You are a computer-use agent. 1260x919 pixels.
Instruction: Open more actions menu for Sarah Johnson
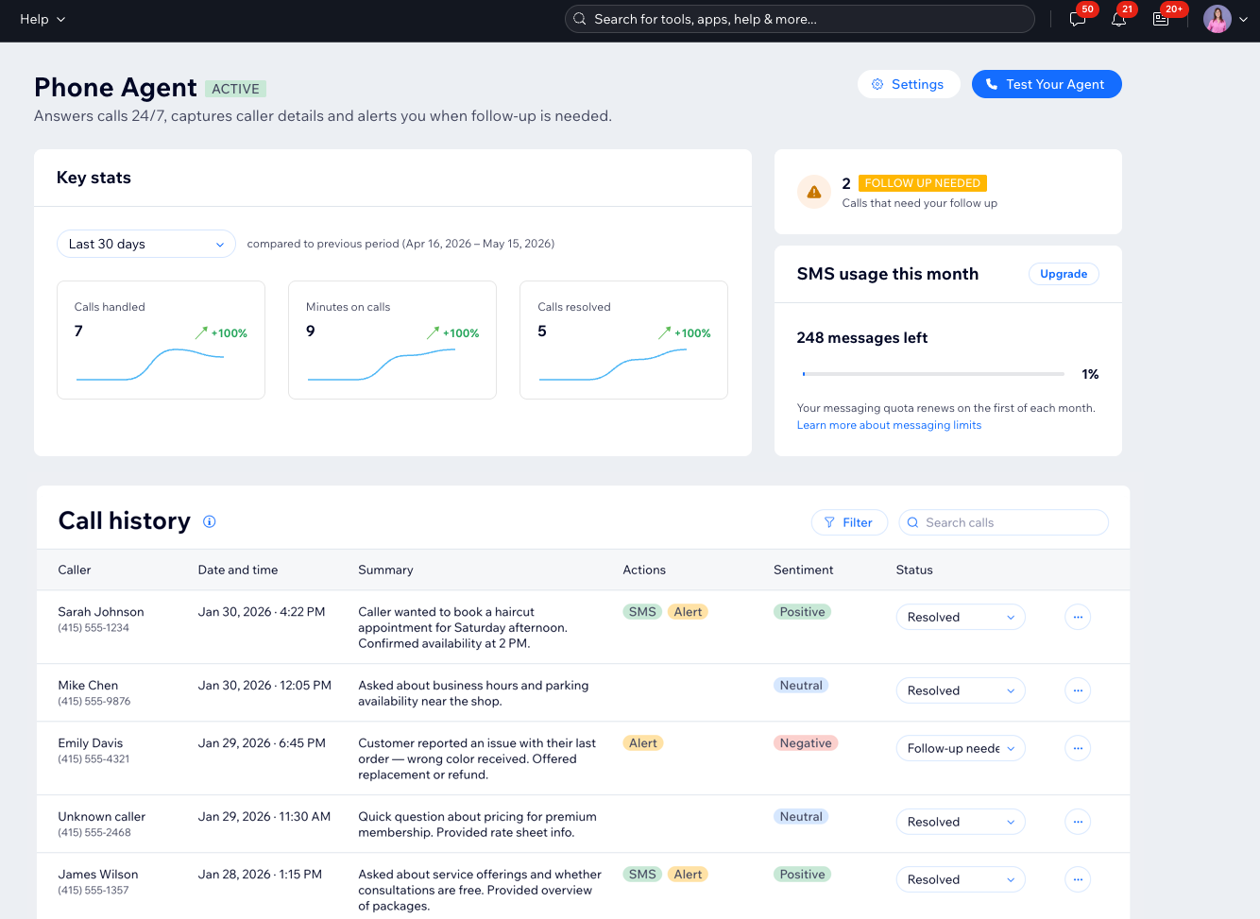point(1078,617)
